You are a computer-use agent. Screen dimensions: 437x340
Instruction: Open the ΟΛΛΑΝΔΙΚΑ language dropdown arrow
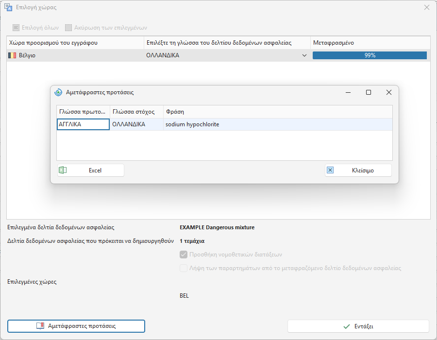point(304,55)
